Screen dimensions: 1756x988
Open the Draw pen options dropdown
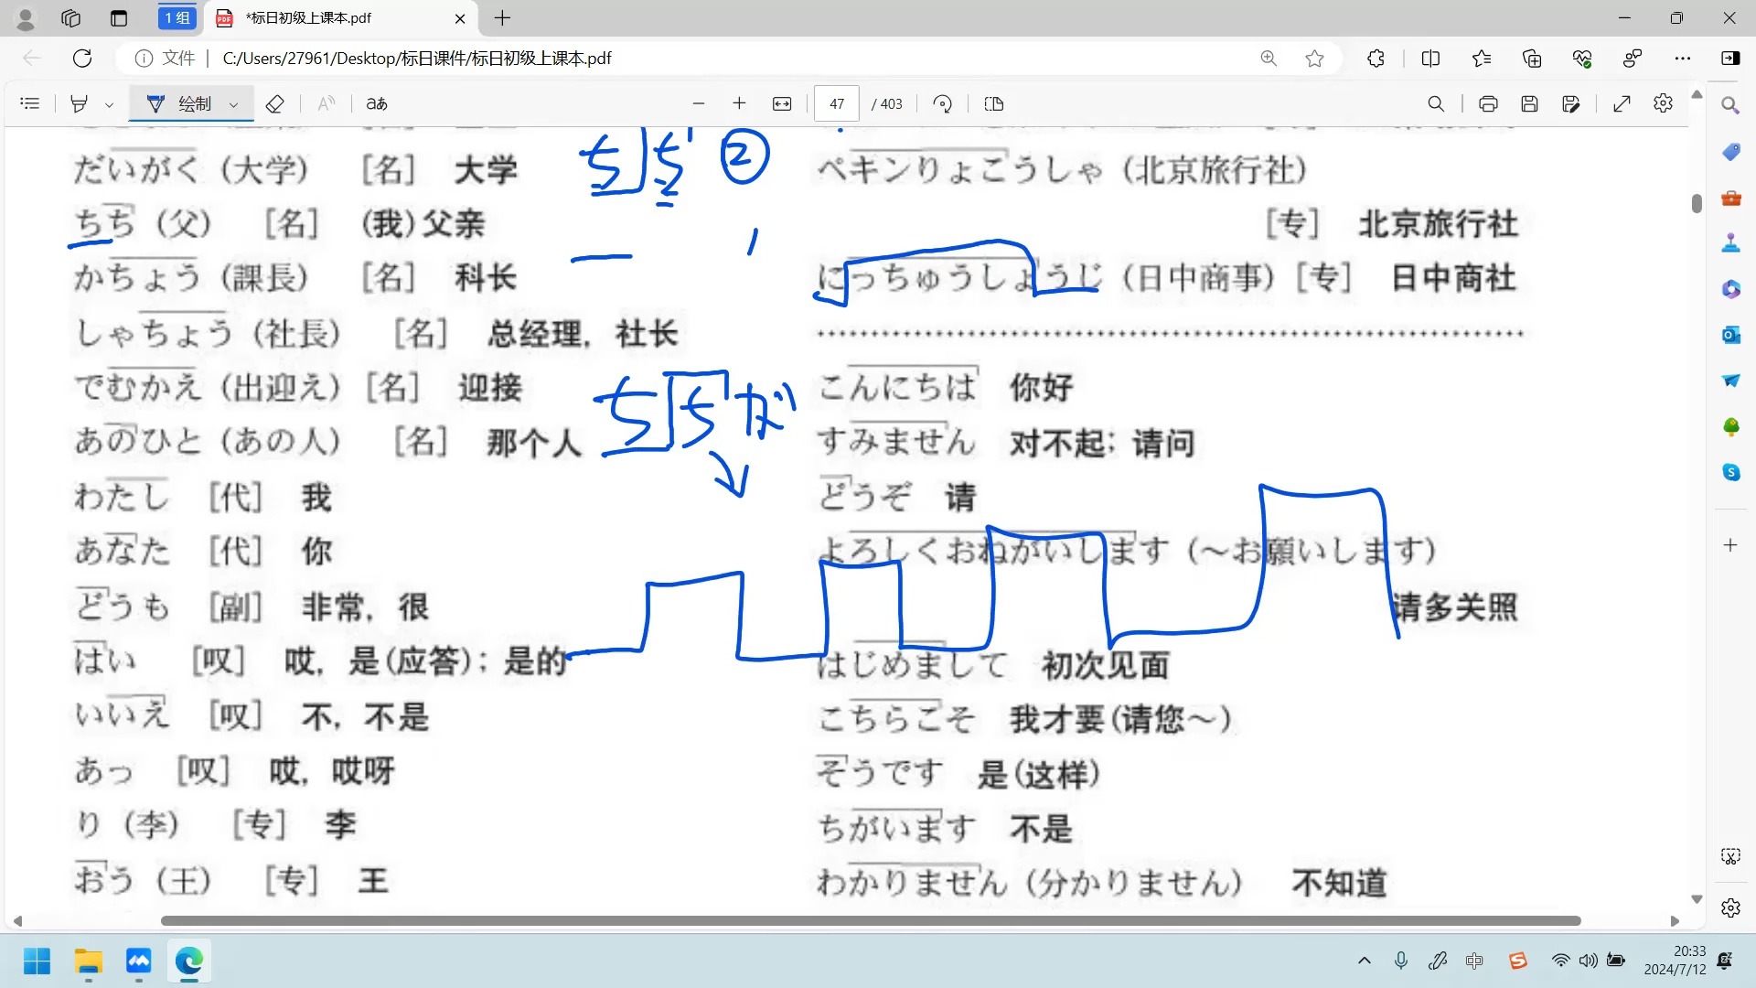233,104
